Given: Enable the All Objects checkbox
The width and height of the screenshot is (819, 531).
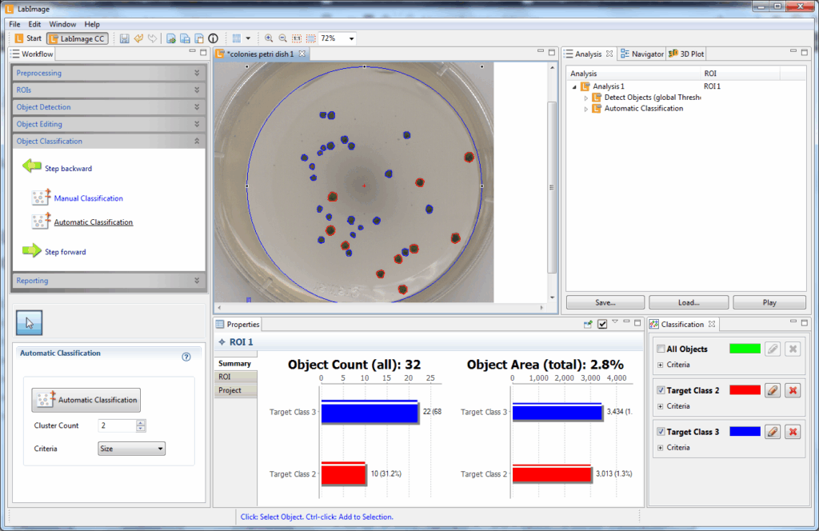Looking at the screenshot, I should [x=660, y=349].
